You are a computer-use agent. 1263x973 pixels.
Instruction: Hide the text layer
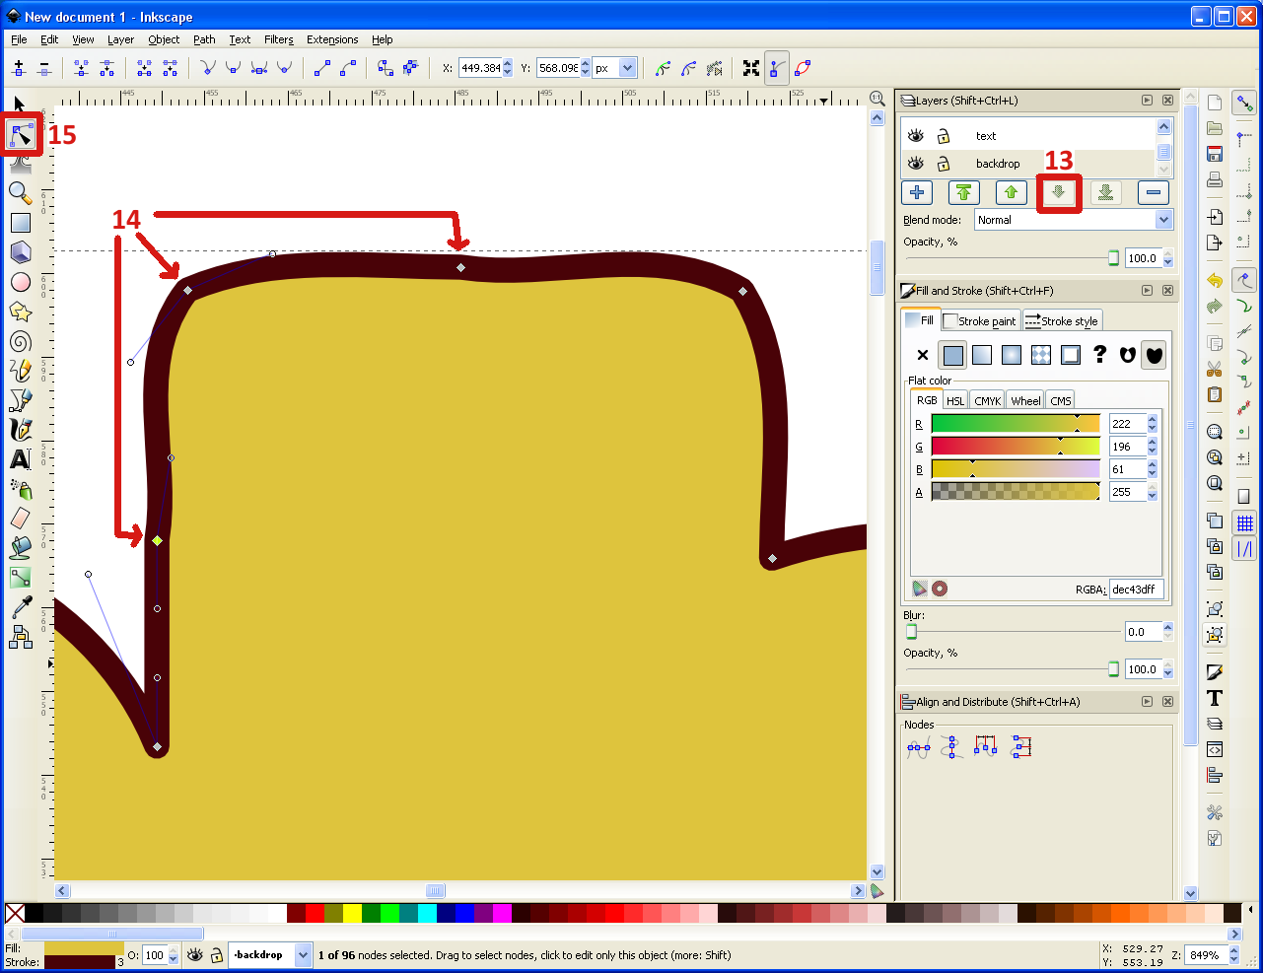(916, 135)
